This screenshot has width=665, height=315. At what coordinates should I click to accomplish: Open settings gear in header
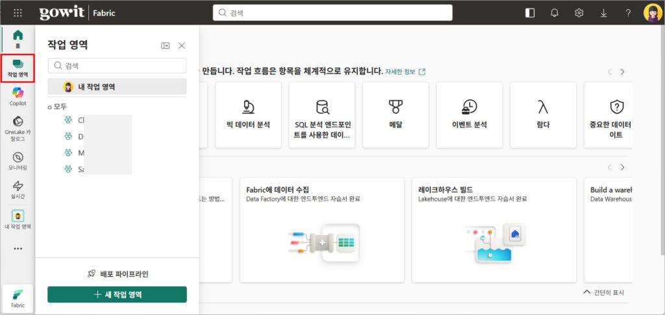pyautogui.click(x=579, y=13)
